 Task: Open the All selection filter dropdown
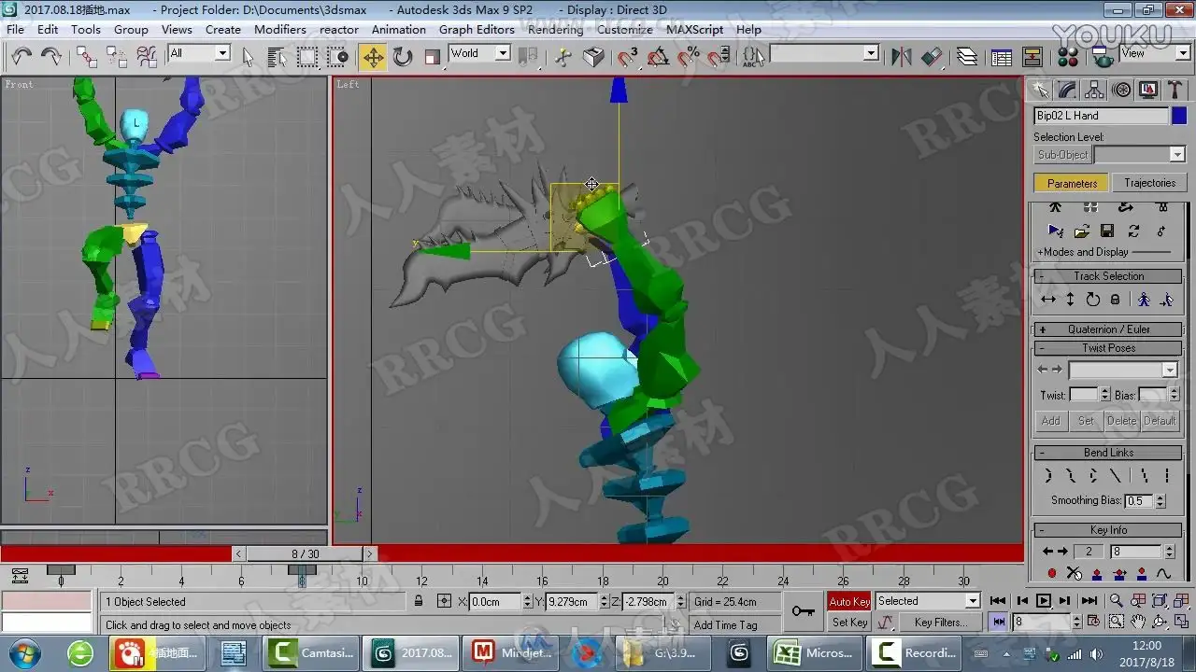tap(222, 54)
